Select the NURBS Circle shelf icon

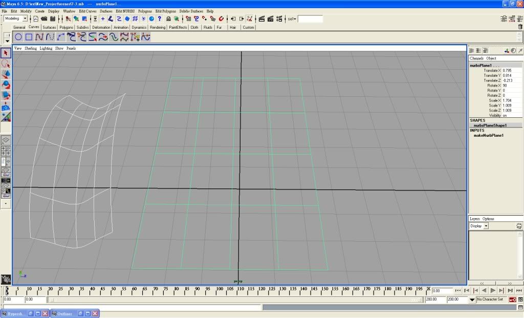coord(18,37)
